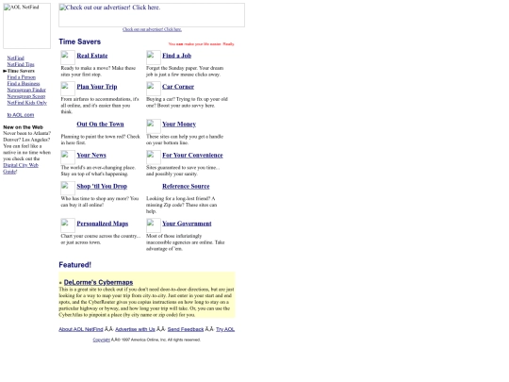
Task: Open the Copyright link in the footer
Action: point(101,340)
